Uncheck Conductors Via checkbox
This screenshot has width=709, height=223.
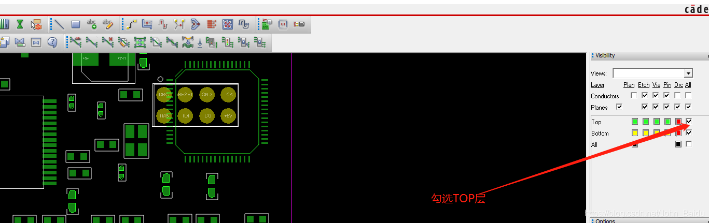pos(656,95)
